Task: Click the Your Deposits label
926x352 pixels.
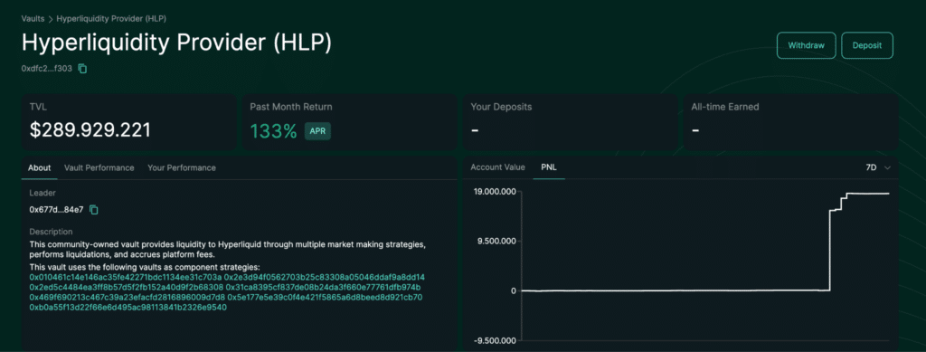Action: point(501,107)
